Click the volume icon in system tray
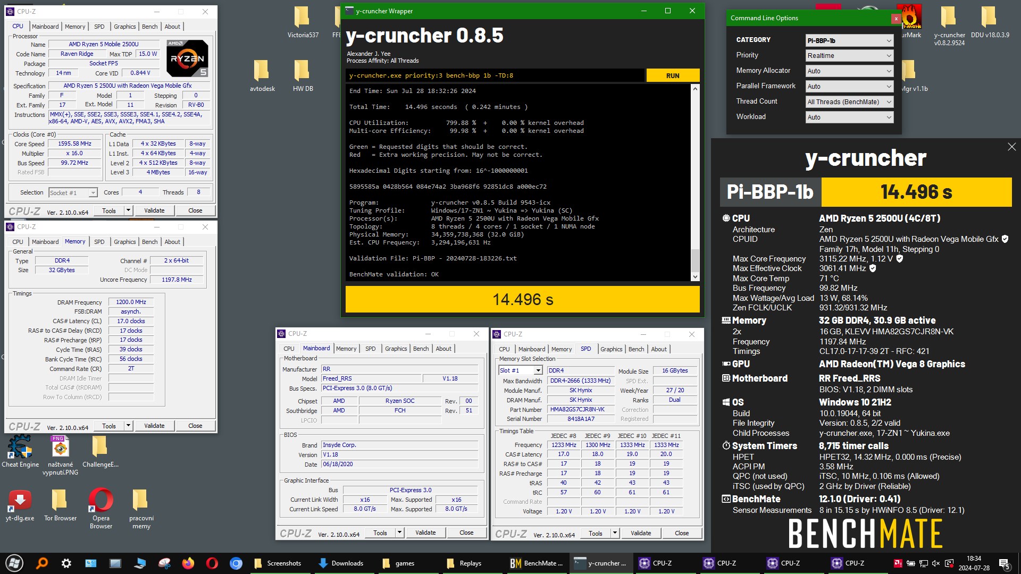Image resolution: width=1021 pixels, height=574 pixels. click(935, 563)
